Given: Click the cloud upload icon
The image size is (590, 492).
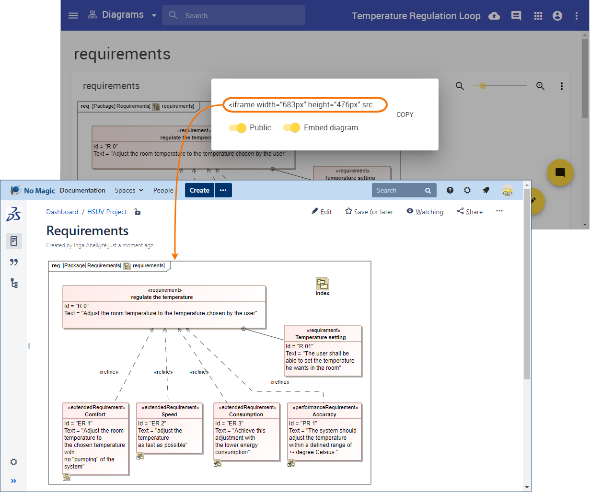Looking at the screenshot, I should 494,16.
